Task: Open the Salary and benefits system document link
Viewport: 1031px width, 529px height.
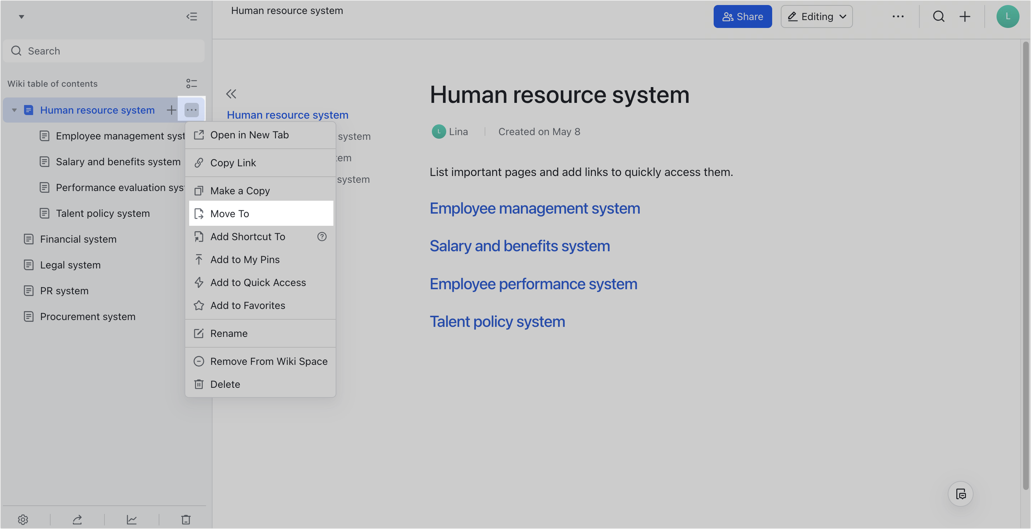Action: pos(519,246)
